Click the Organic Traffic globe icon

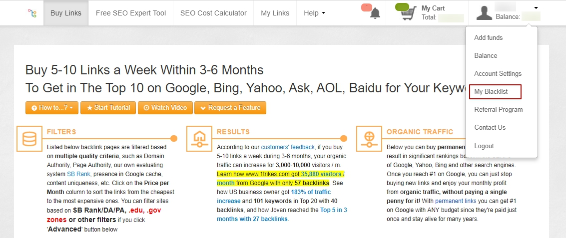(x=369, y=139)
